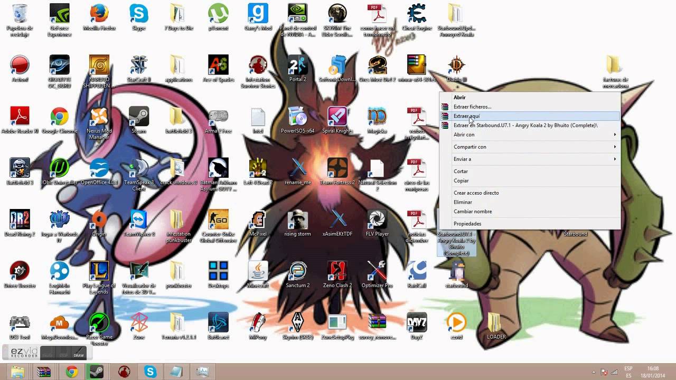
Task: Select the Minecraft desktop shortcut
Action: click(258, 274)
